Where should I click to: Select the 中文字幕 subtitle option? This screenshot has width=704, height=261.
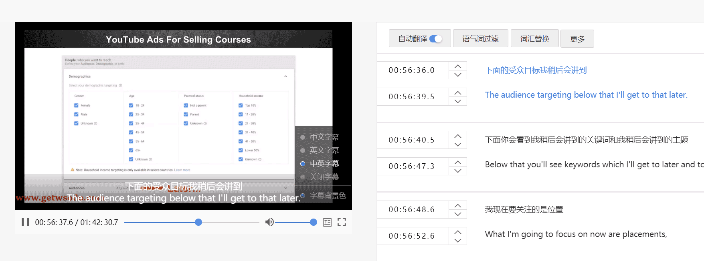(x=303, y=137)
